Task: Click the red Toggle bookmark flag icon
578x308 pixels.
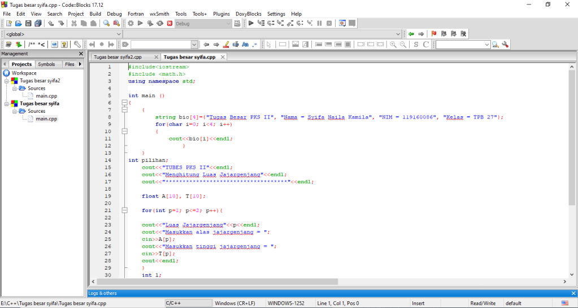Action: (434, 34)
